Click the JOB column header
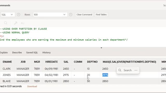The width and height of the screenshot is (166, 93). [x=23, y=62]
